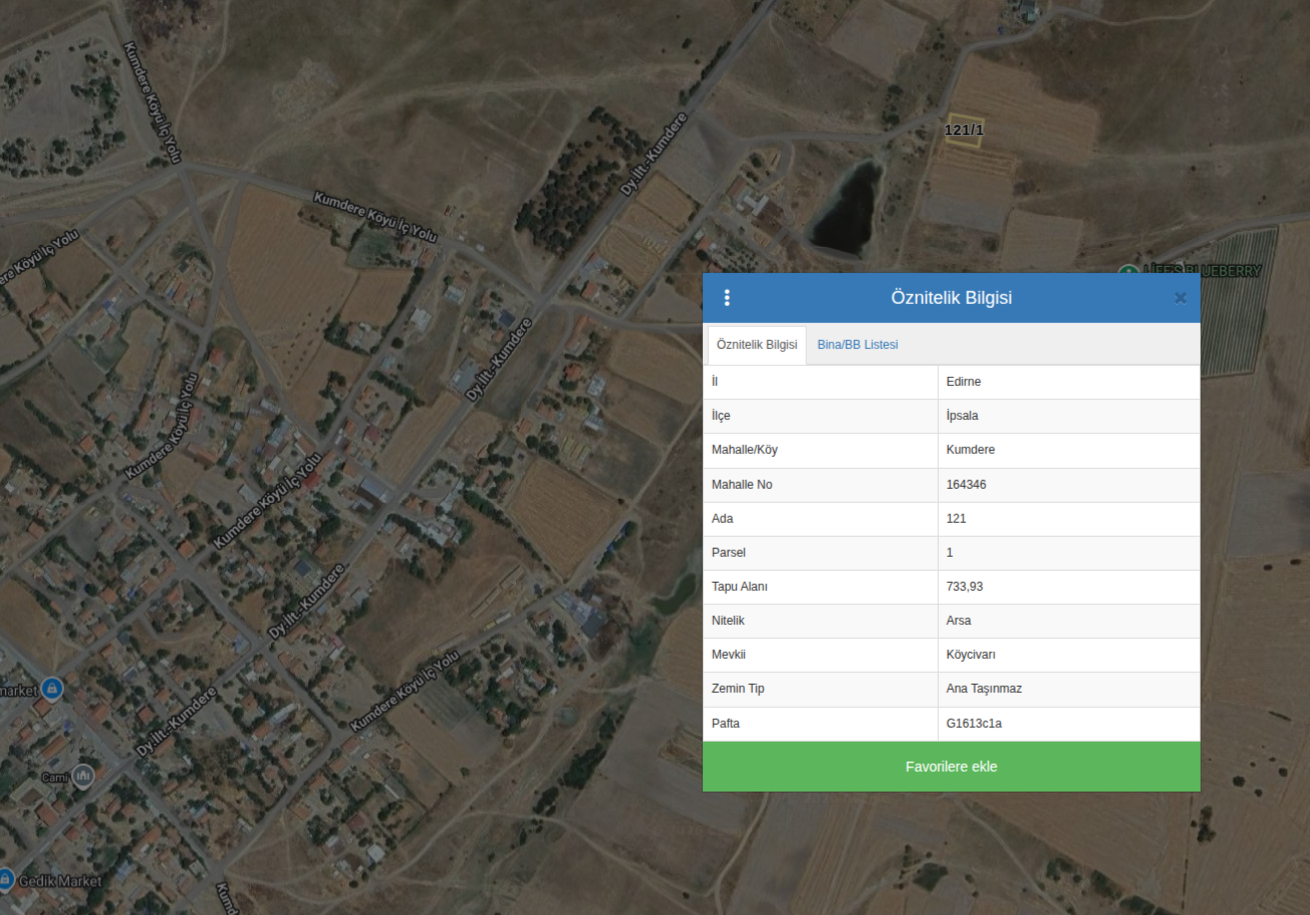Click the 121/1 parcel label on map
This screenshot has height=915, width=1310.
coord(964,130)
